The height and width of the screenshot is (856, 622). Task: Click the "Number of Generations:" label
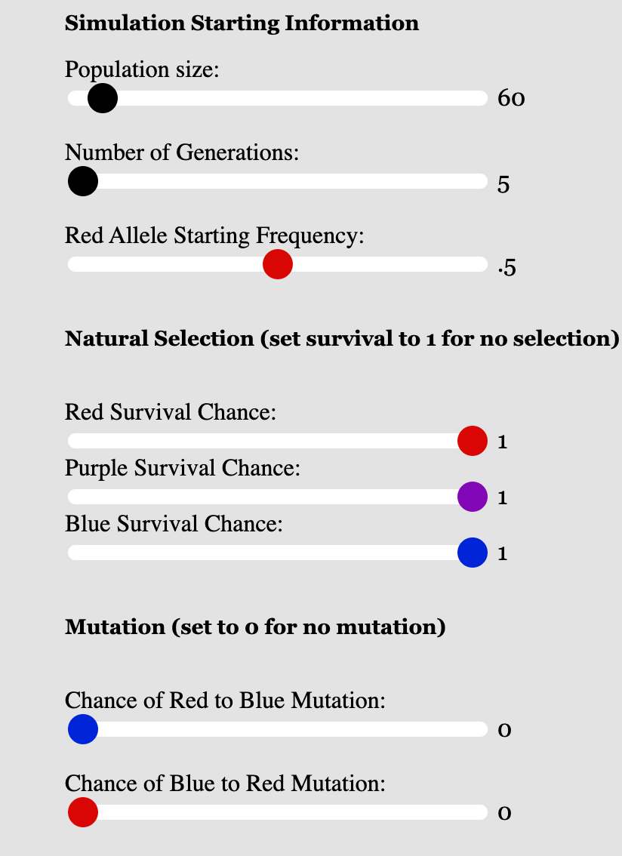[x=182, y=152]
